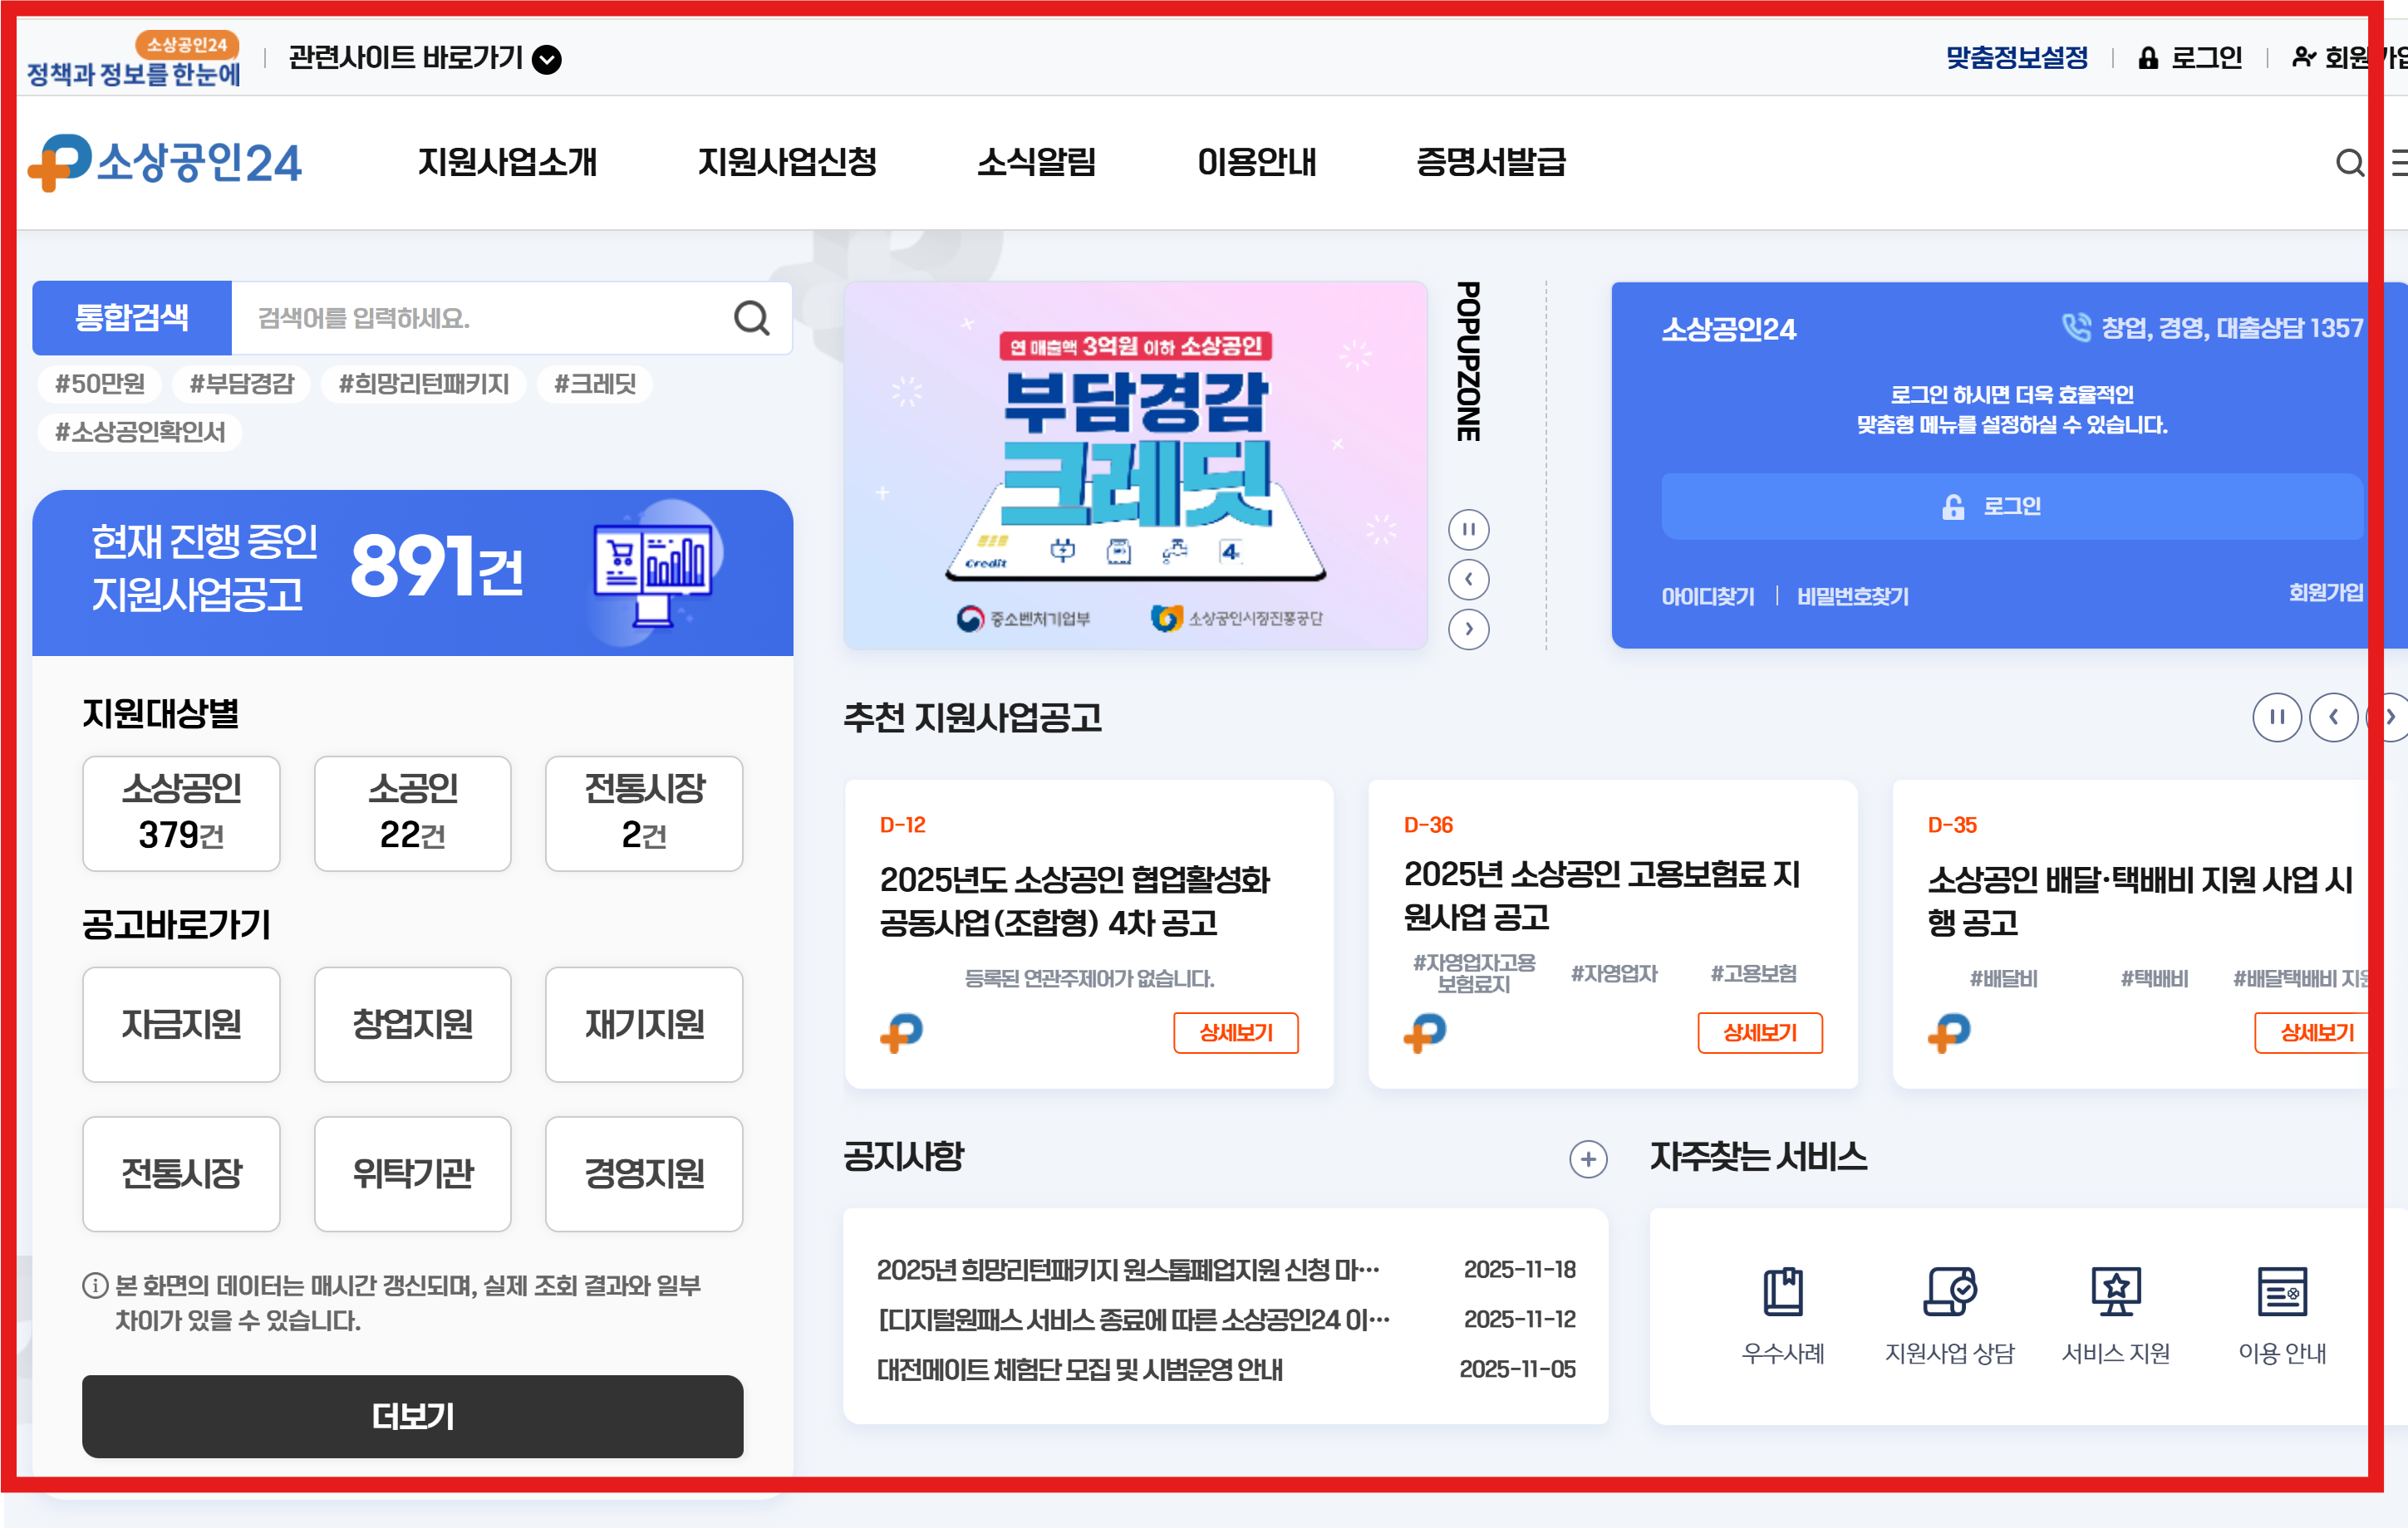The width and height of the screenshot is (2408, 1528).
Task: Go to previous 추천 지원사업공고 card
Action: click(2333, 717)
